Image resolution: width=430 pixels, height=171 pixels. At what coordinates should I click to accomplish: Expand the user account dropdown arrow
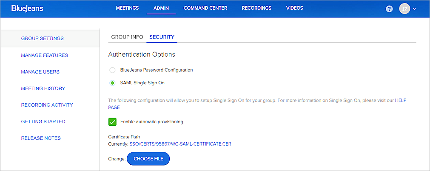(x=415, y=9)
